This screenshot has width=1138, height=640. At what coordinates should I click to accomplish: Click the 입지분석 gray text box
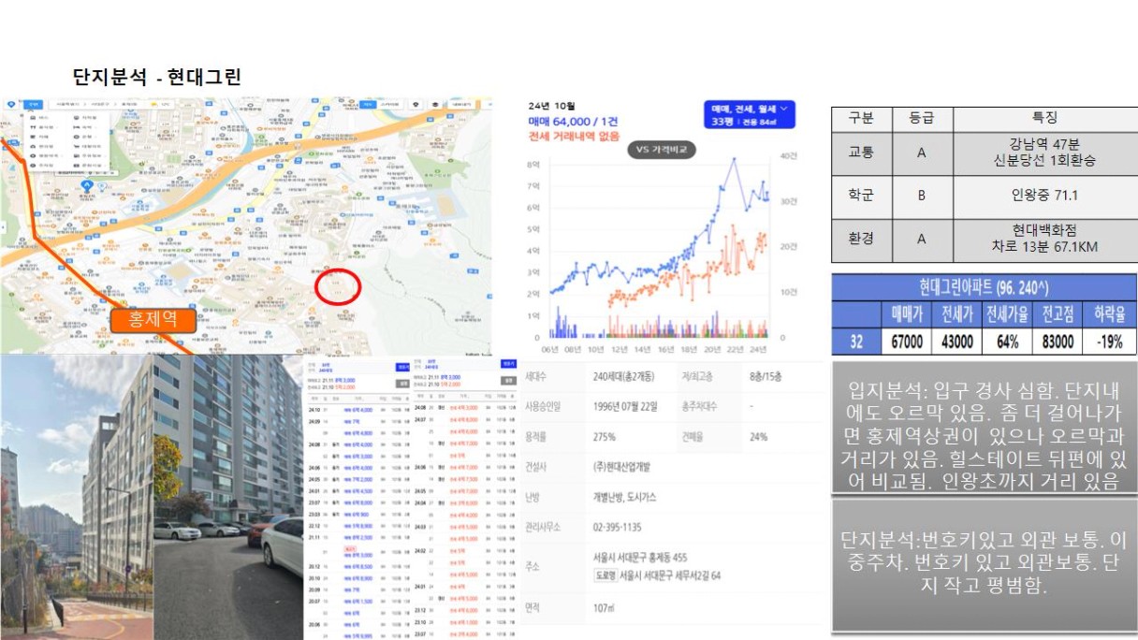coord(984,427)
